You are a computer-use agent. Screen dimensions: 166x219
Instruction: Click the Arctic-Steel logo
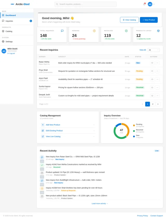(20, 4)
